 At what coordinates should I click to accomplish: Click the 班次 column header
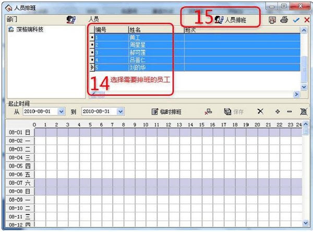pyautogui.click(x=242, y=30)
